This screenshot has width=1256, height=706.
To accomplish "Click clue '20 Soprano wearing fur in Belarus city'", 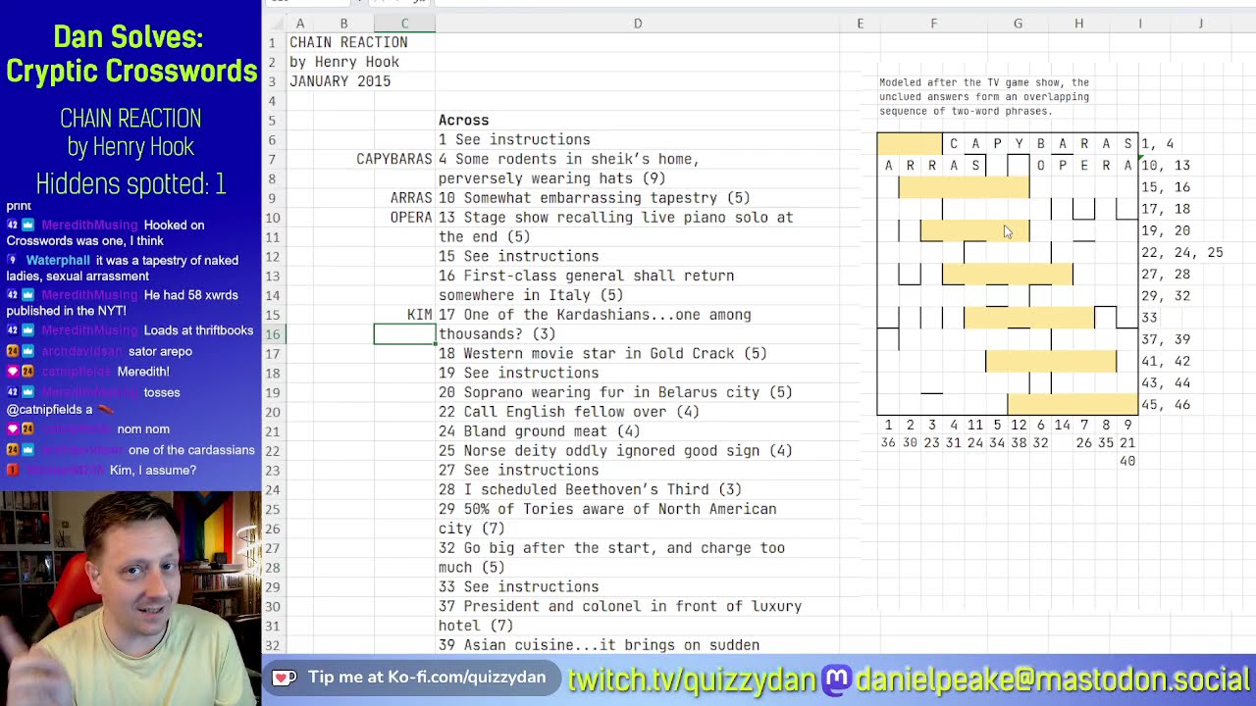I will click(615, 392).
